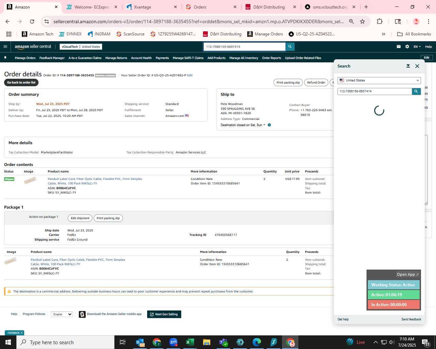Viewport: 436px width, 349px height.
Task: Click the Windows taskbar search box
Action: click(x=65, y=342)
